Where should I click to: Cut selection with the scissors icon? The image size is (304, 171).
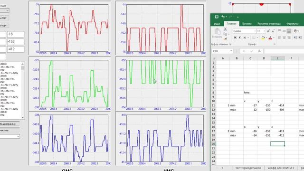[225, 29]
